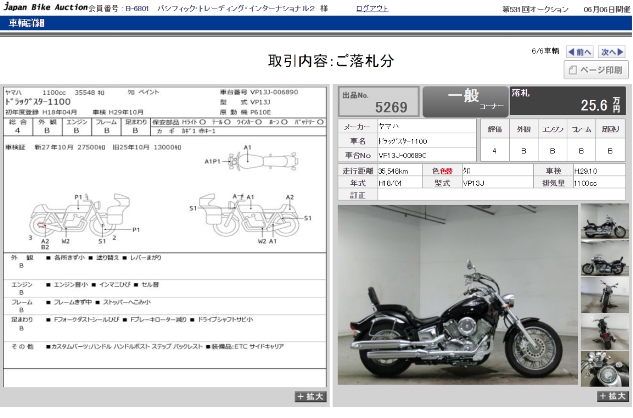Go to previous vehicle with 前へ button
This screenshot has height=418, width=633.
[x=580, y=52]
